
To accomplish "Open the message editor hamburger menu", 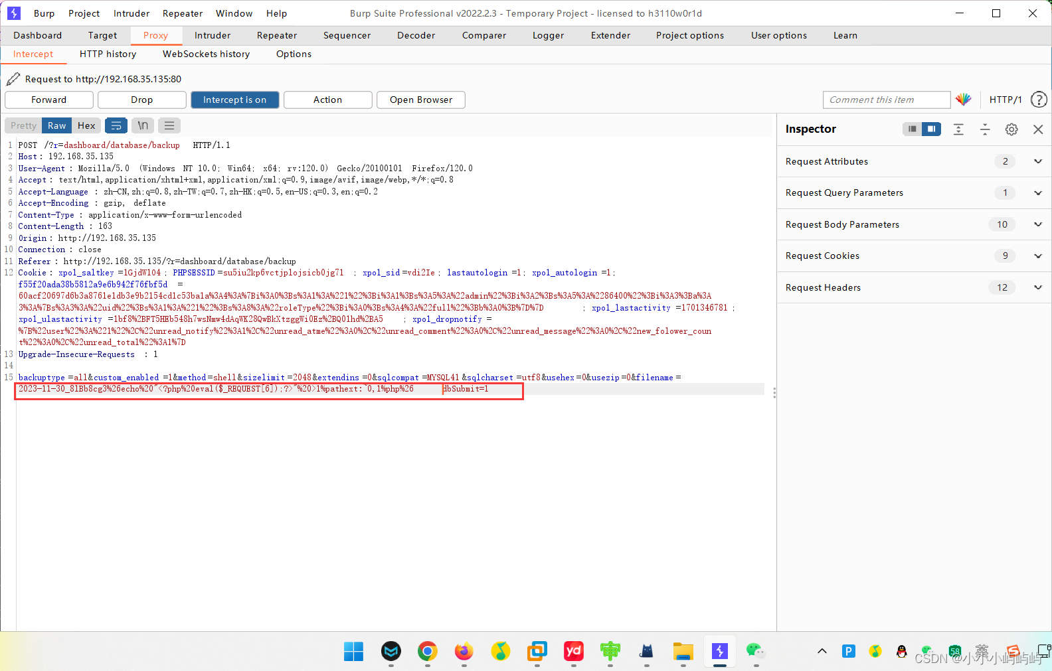I will (169, 125).
